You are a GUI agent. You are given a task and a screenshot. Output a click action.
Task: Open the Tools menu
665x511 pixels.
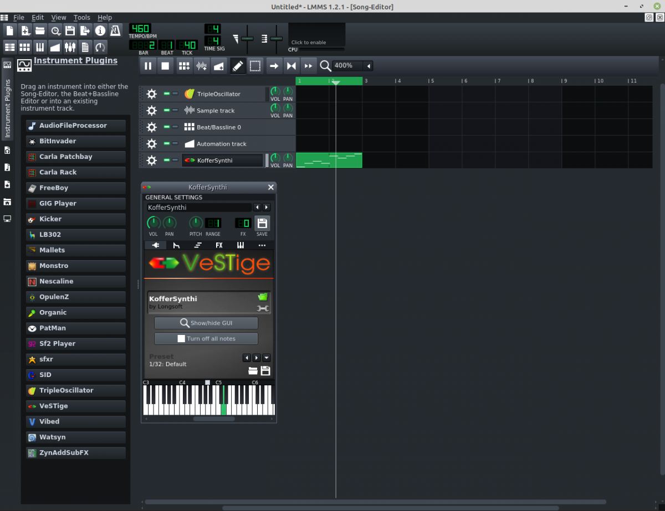pyautogui.click(x=82, y=18)
